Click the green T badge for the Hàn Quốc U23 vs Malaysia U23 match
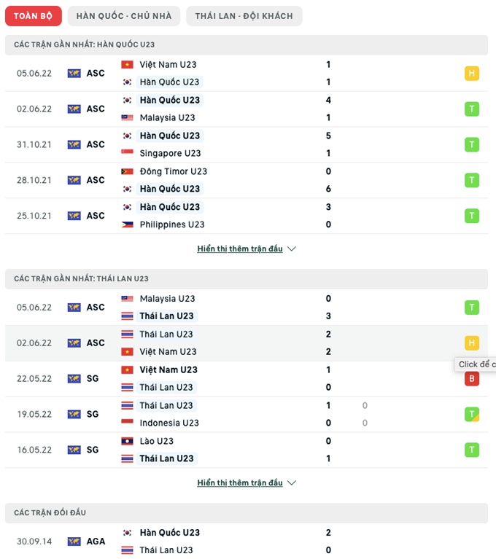The width and height of the screenshot is (496, 559). pos(472,109)
